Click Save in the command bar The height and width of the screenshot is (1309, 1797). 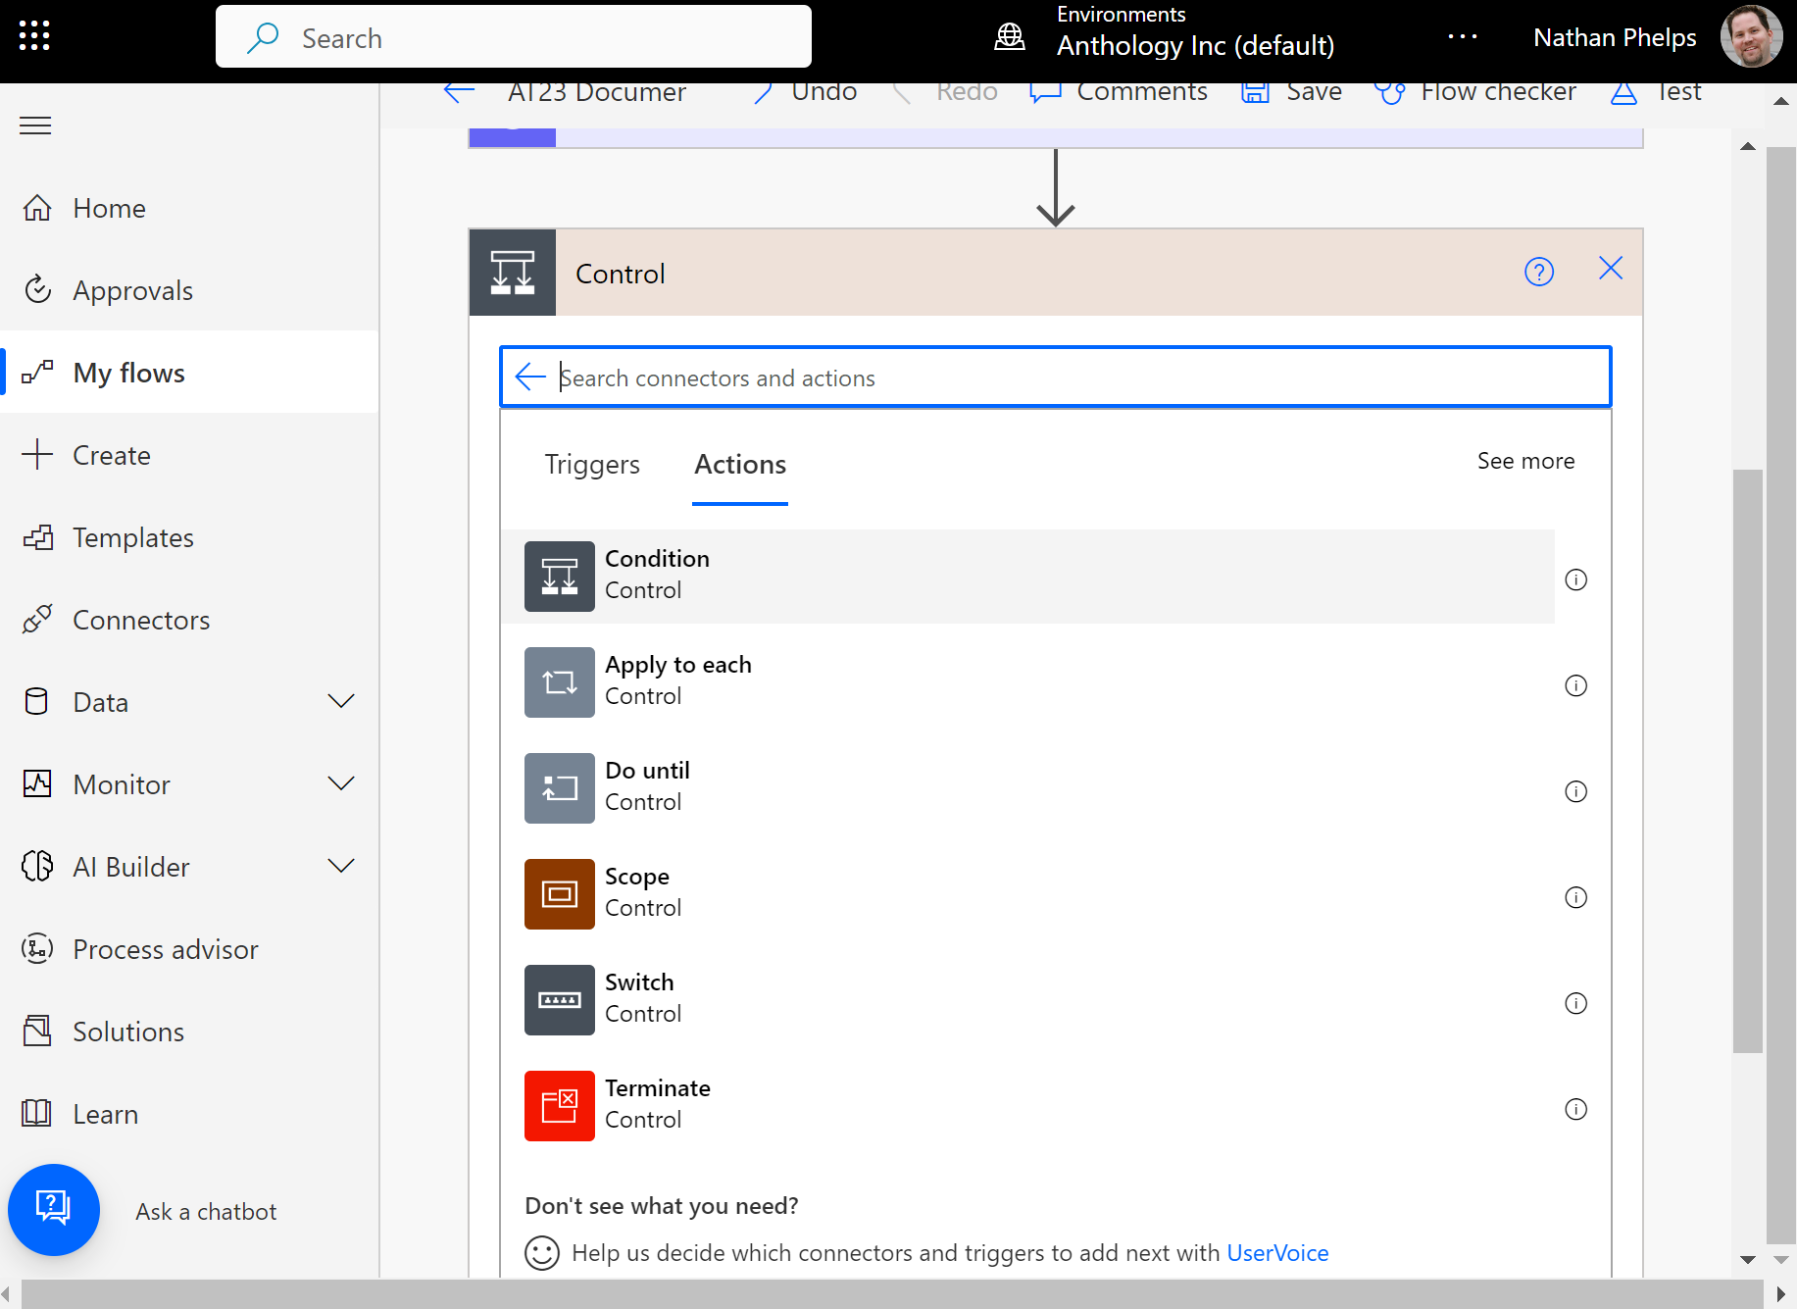coord(1291,92)
